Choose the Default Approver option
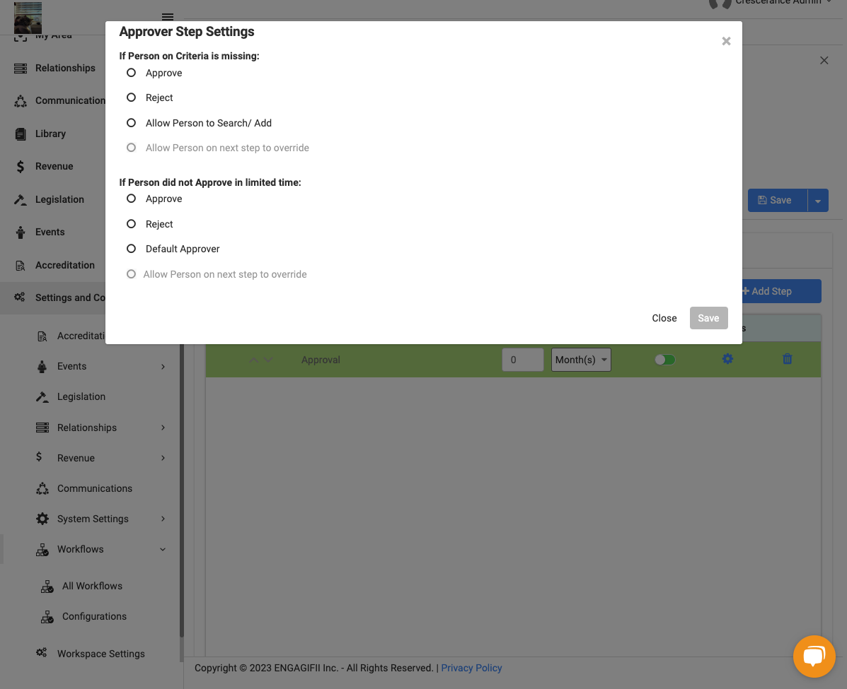 click(x=131, y=249)
